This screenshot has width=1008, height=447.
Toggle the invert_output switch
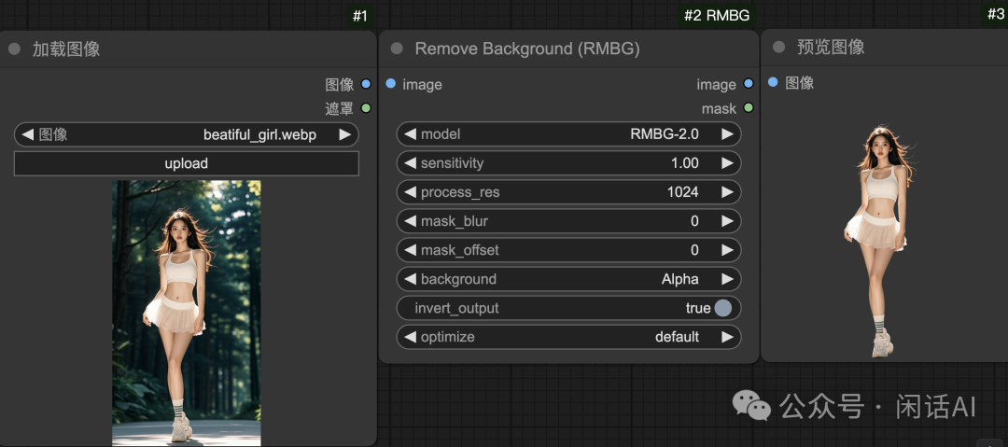722,308
